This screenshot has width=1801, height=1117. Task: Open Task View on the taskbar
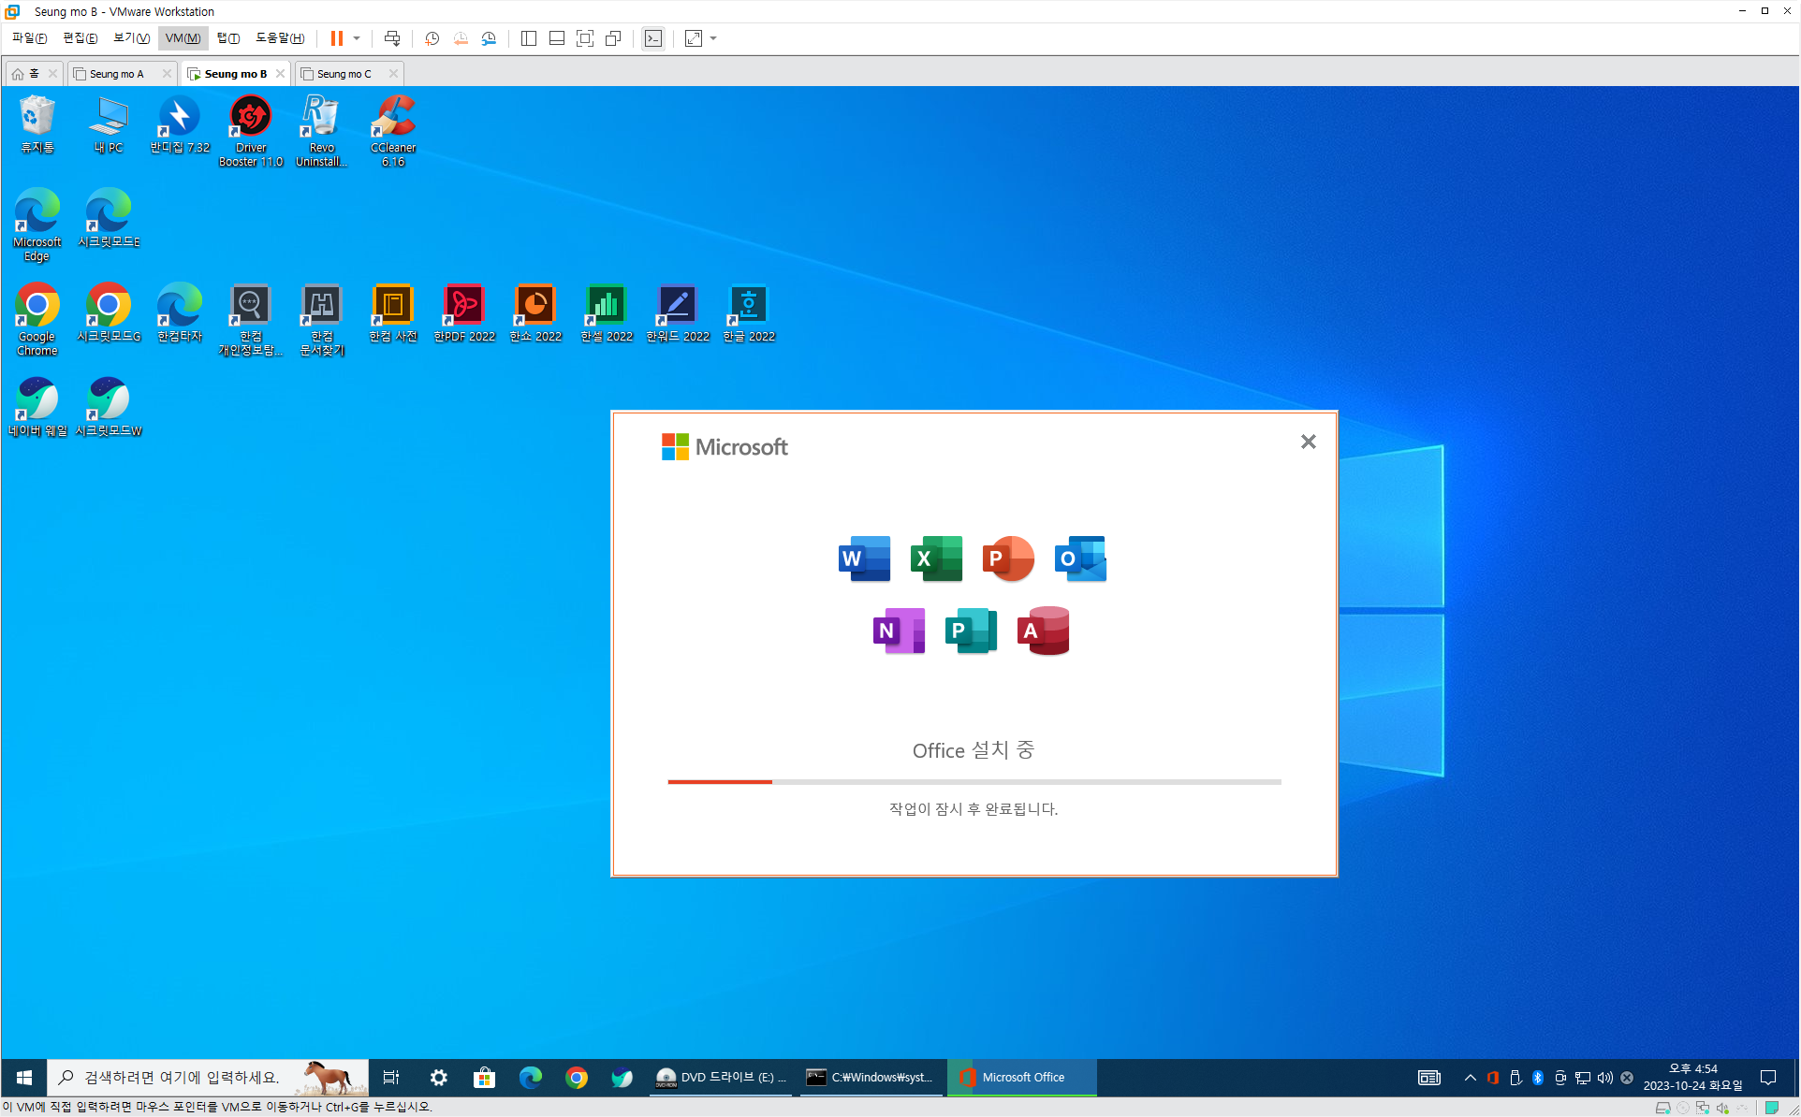pyautogui.click(x=392, y=1078)
